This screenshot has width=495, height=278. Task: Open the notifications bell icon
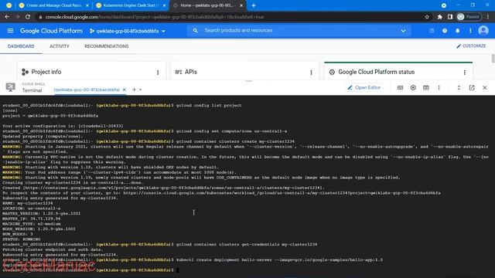pyautogui.click(x=457, y=31)
